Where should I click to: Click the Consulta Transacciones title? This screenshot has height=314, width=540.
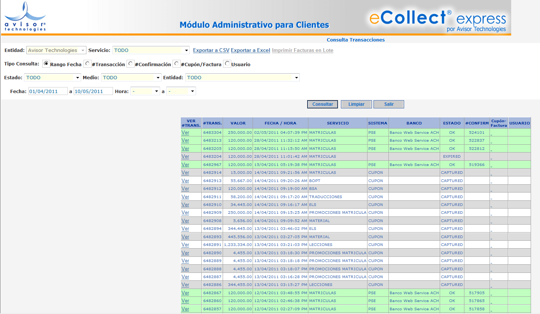(356, 40)
